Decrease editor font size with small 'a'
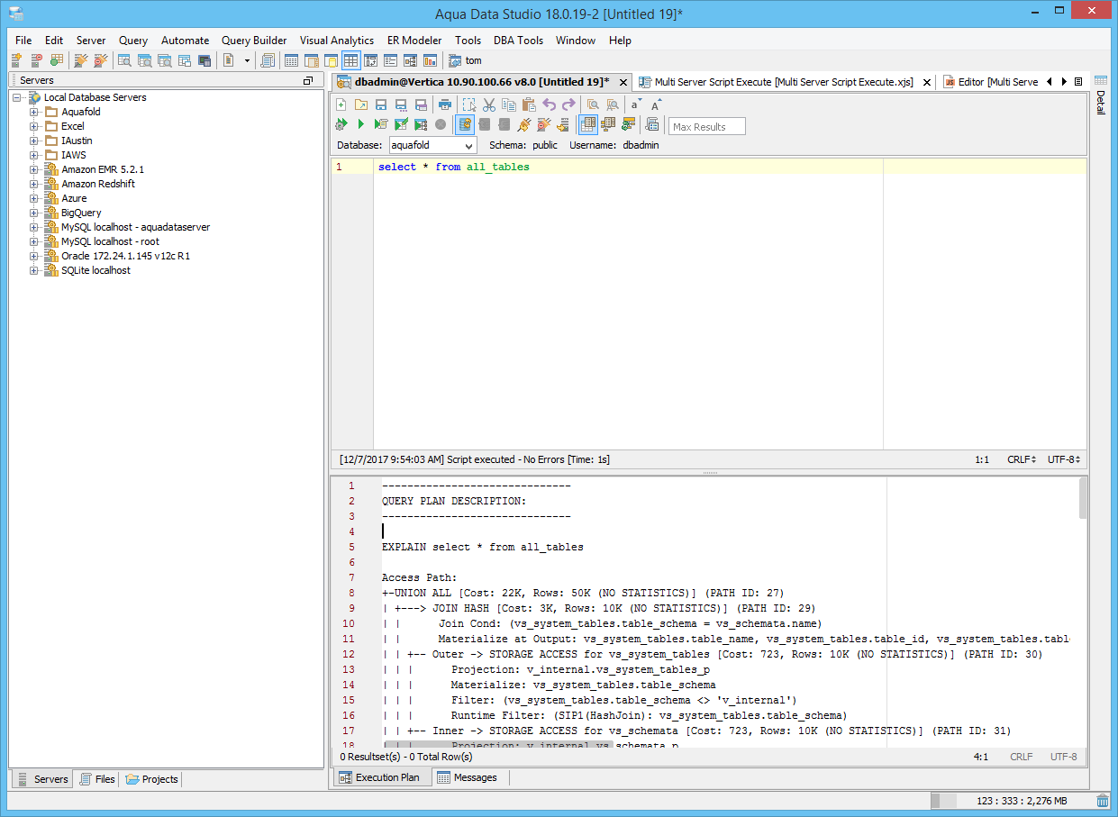Viewport: 1118px width, 817px height. click(x=636, y=104)
